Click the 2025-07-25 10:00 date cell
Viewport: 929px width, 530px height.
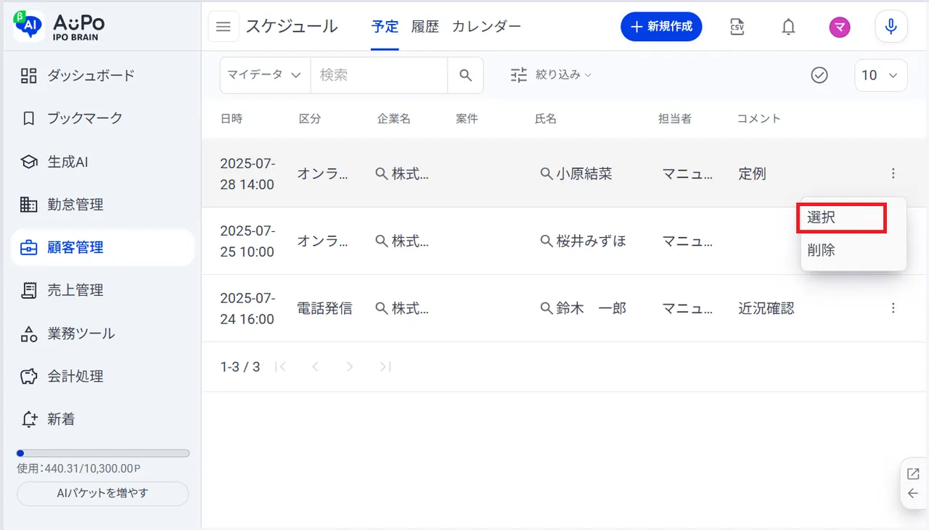click(x=247, y=241)
